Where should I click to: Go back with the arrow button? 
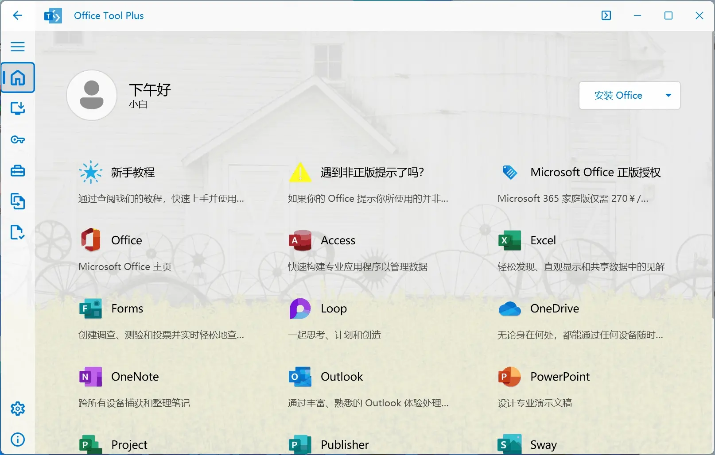tap(17, 15)
